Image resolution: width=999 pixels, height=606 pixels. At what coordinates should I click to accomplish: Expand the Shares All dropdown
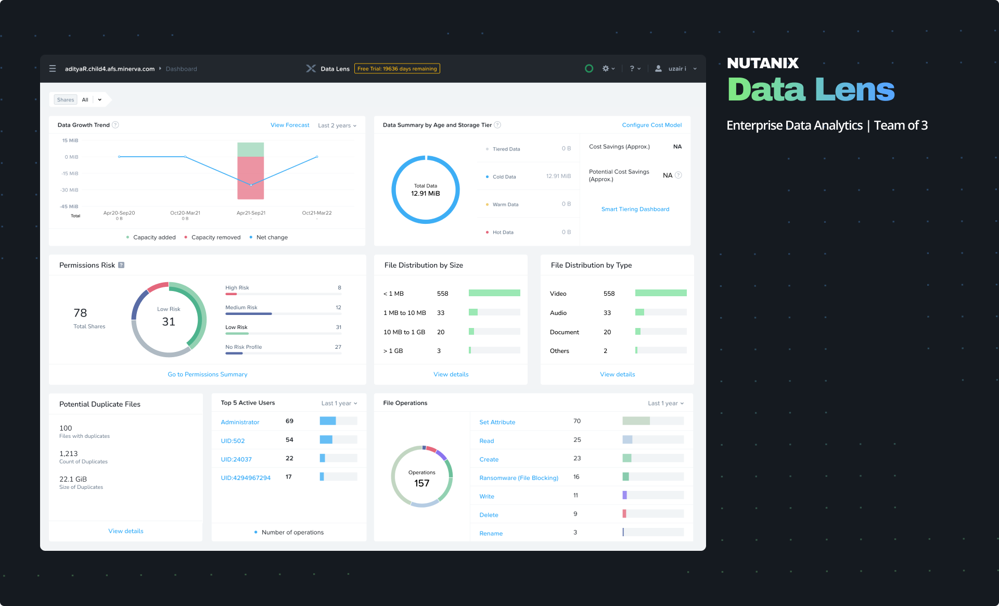(x=99, y=100)
